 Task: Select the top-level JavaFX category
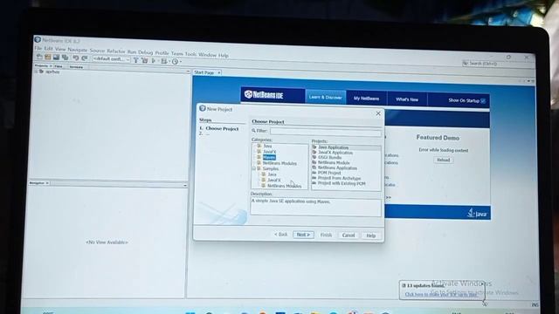pos(270,152)
